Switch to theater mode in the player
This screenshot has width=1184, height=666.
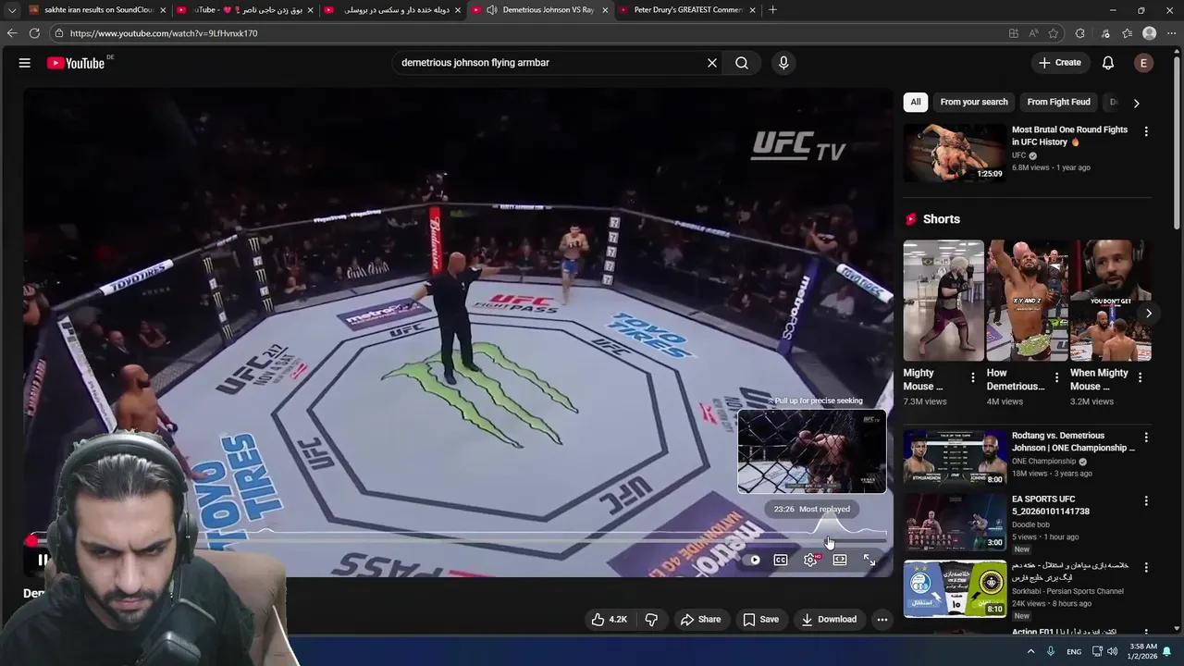[x=840, y=560]
